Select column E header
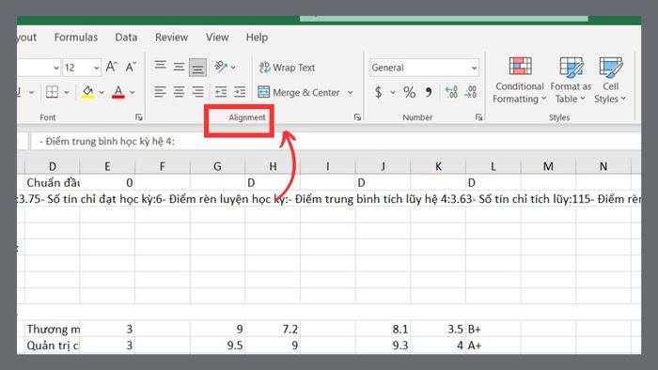The image size is (658, 370). [107, 166]
